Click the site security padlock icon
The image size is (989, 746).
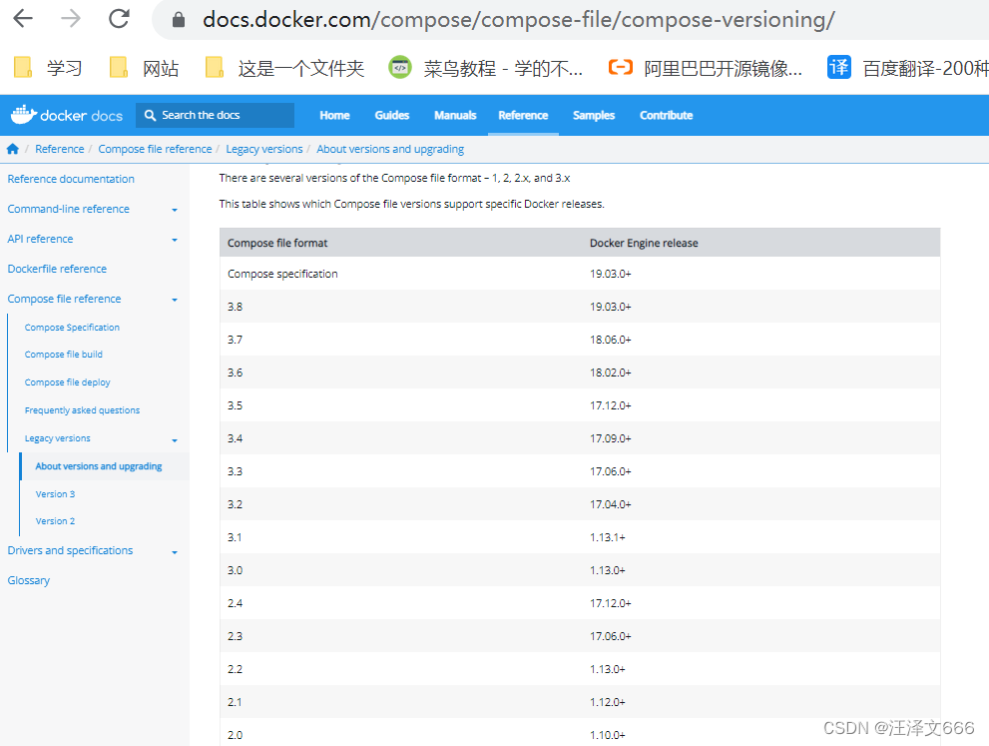178,18
